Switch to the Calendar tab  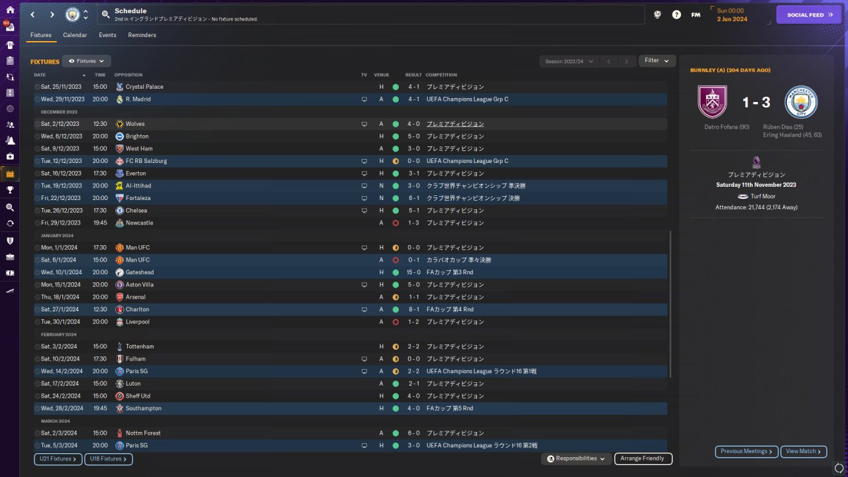coord(75,35)
